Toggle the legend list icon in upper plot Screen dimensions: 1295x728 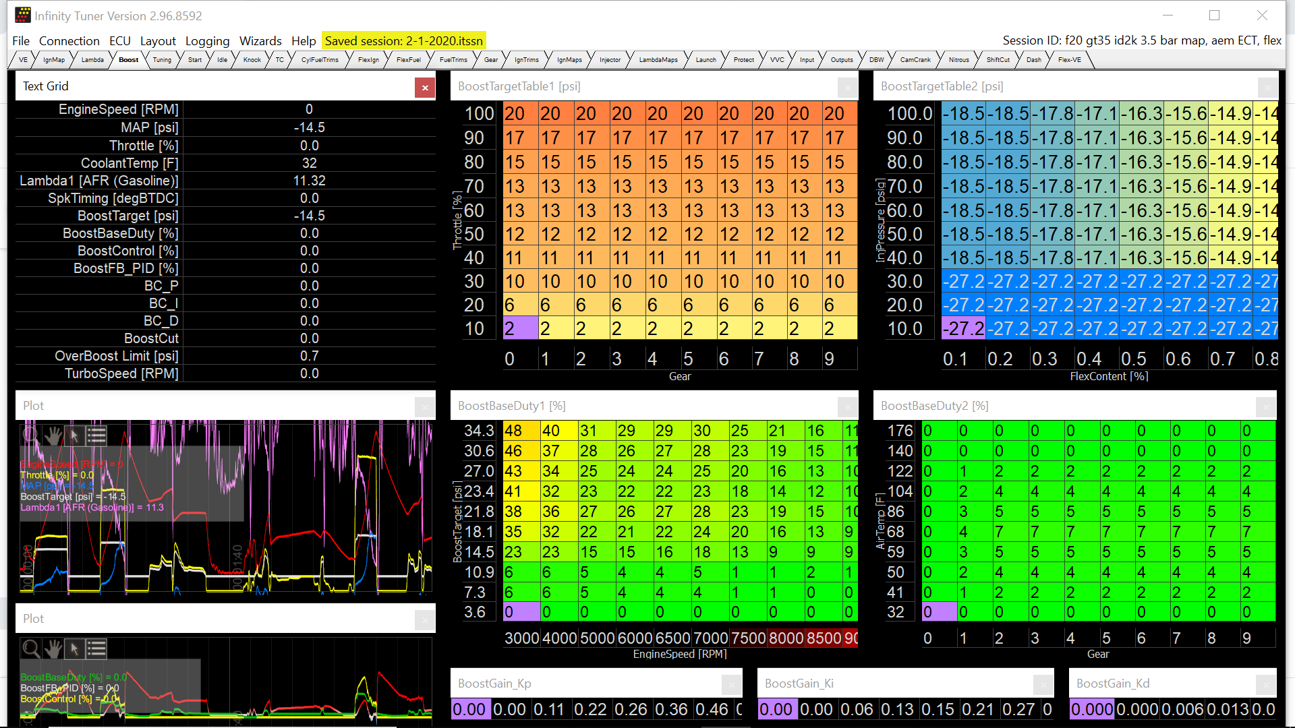[x=96, y=435]
